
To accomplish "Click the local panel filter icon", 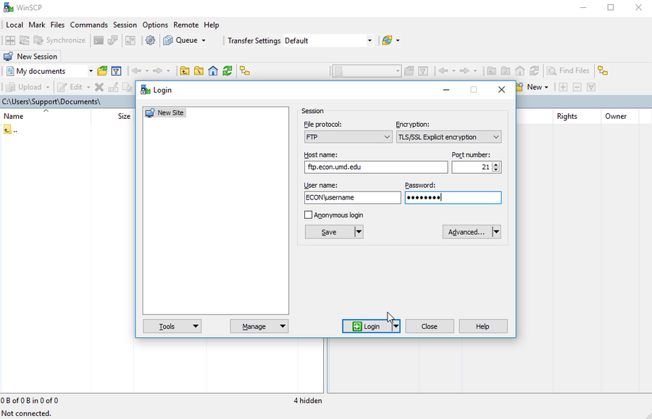I will point(117,71).
